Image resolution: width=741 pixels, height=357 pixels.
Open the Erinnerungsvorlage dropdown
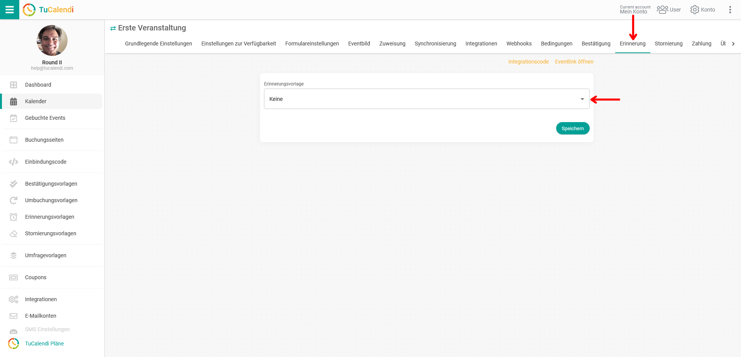tap(426, 99)
